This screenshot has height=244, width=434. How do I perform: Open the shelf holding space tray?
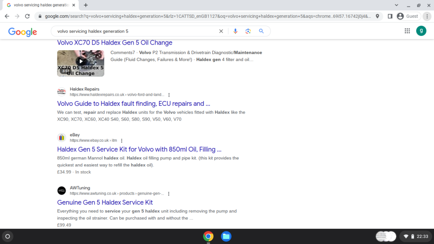(385, 236)
